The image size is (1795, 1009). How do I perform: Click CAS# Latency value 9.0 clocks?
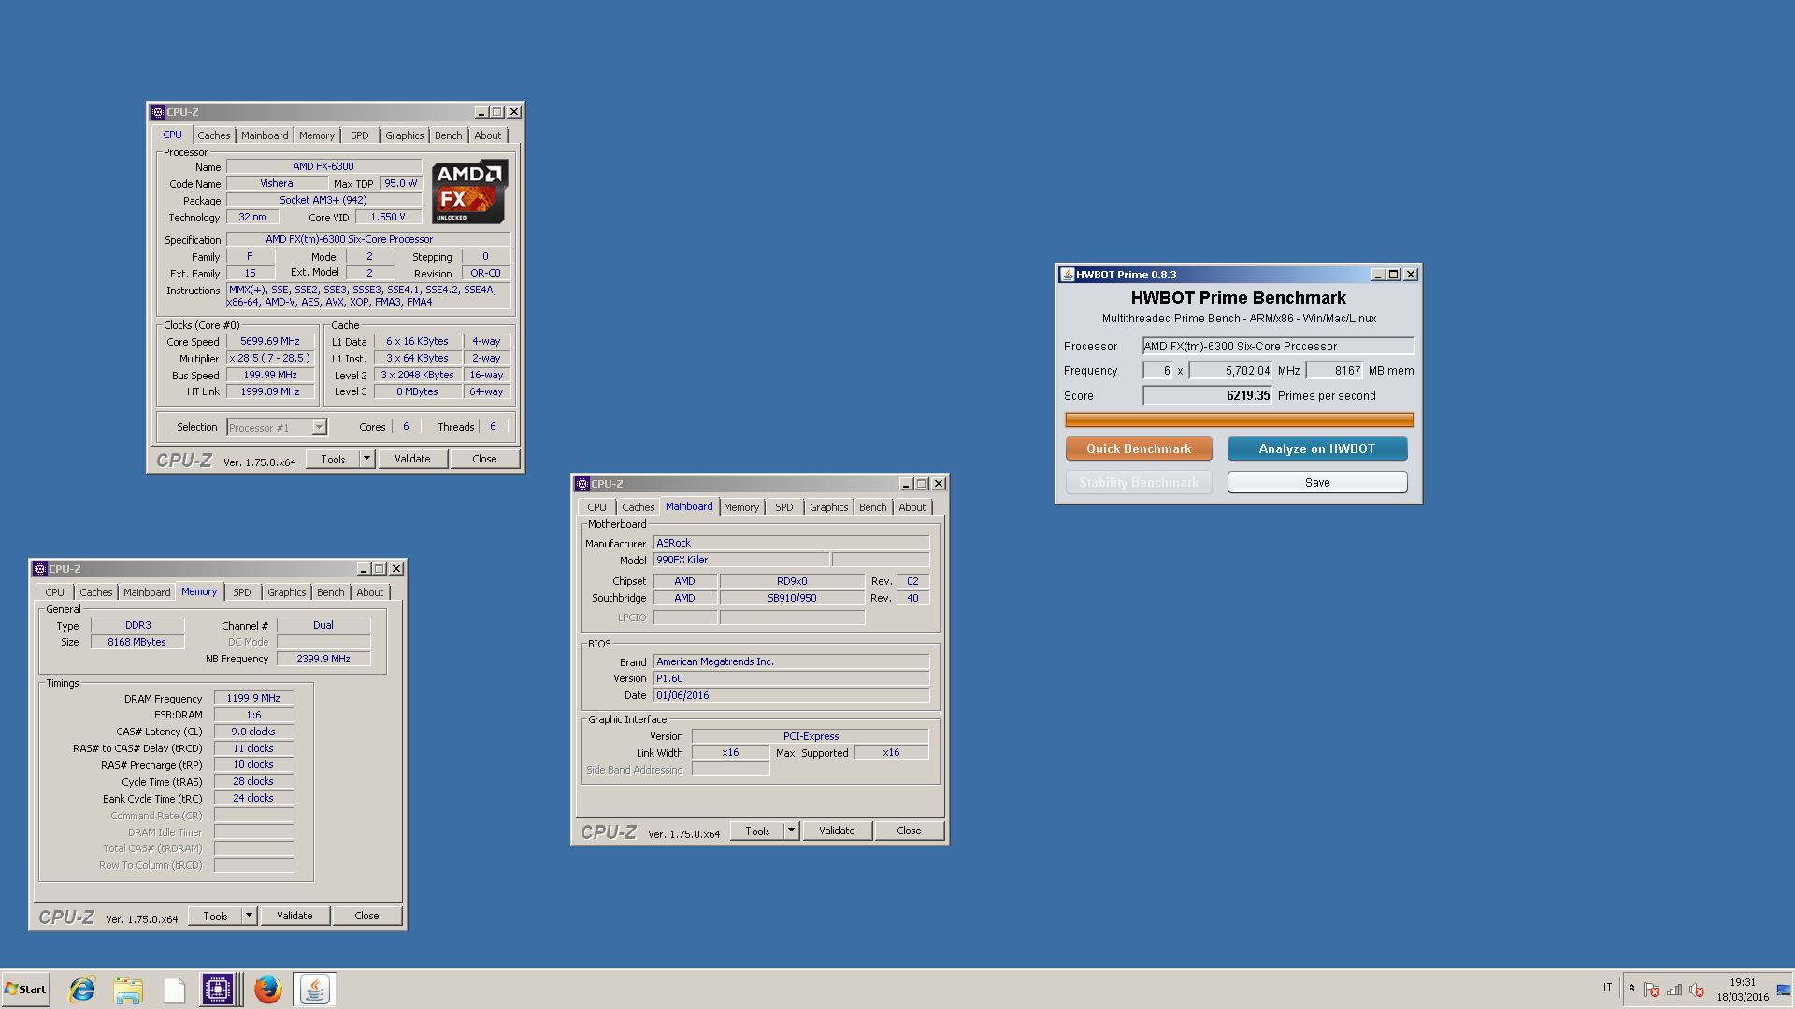point(253,732)
